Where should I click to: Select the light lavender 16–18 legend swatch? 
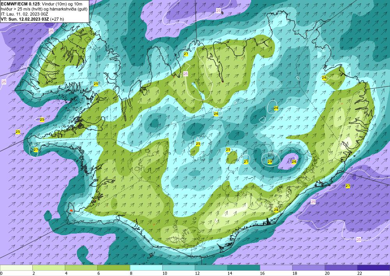pyautogui.click(x=276, y=268)
